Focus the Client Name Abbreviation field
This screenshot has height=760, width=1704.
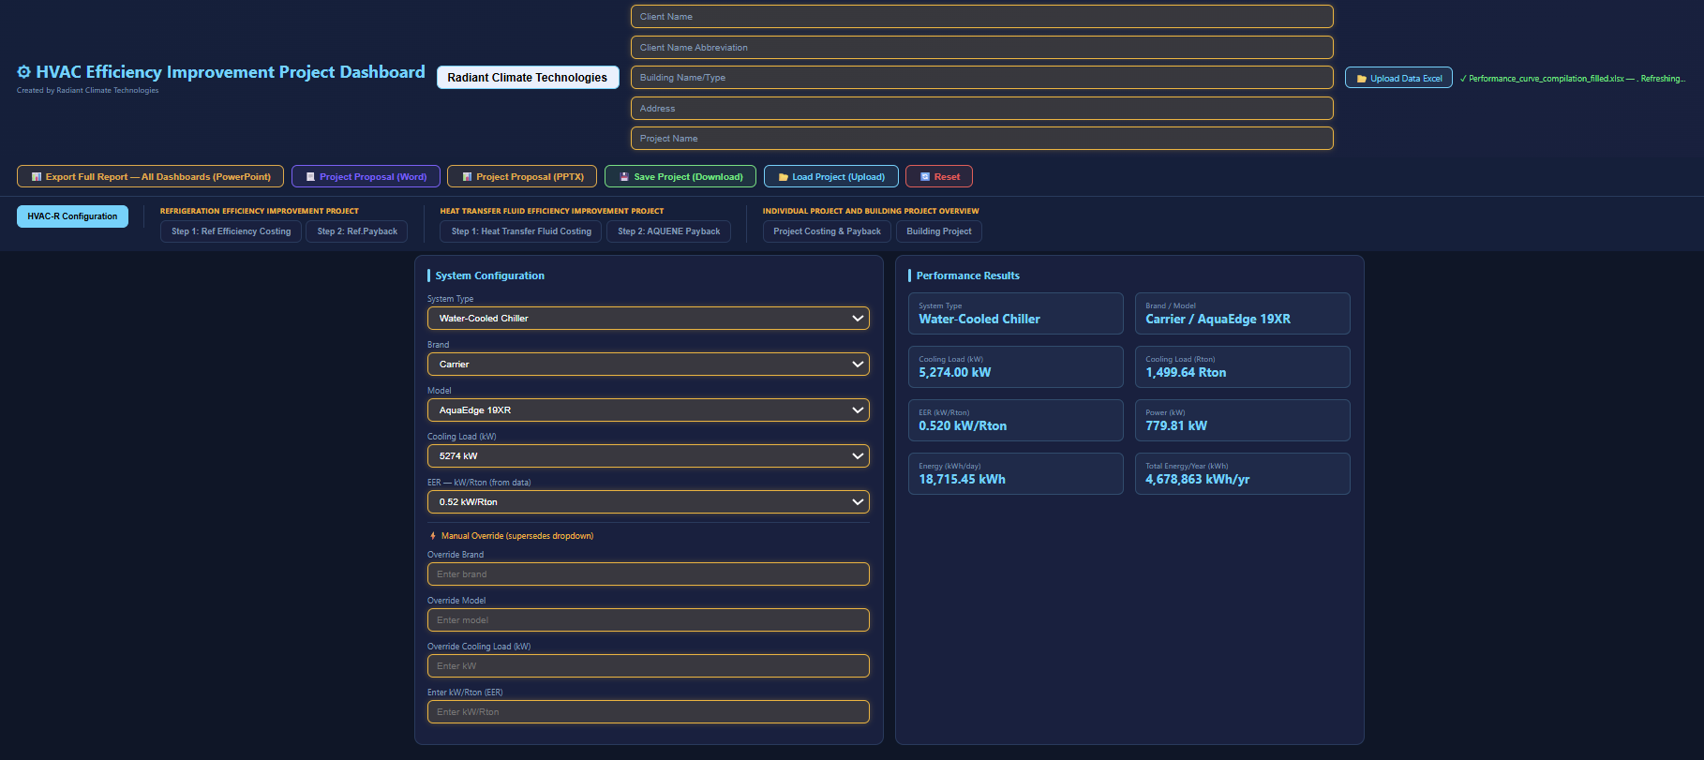(x=981, y=48)
